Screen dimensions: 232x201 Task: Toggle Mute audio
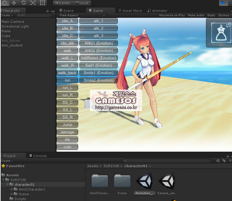point(196,15)
